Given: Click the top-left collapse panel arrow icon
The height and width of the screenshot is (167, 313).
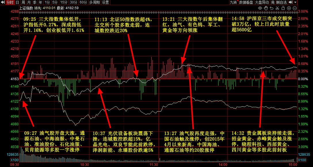Looking at the screenshot, I should [x=3, y=2].
